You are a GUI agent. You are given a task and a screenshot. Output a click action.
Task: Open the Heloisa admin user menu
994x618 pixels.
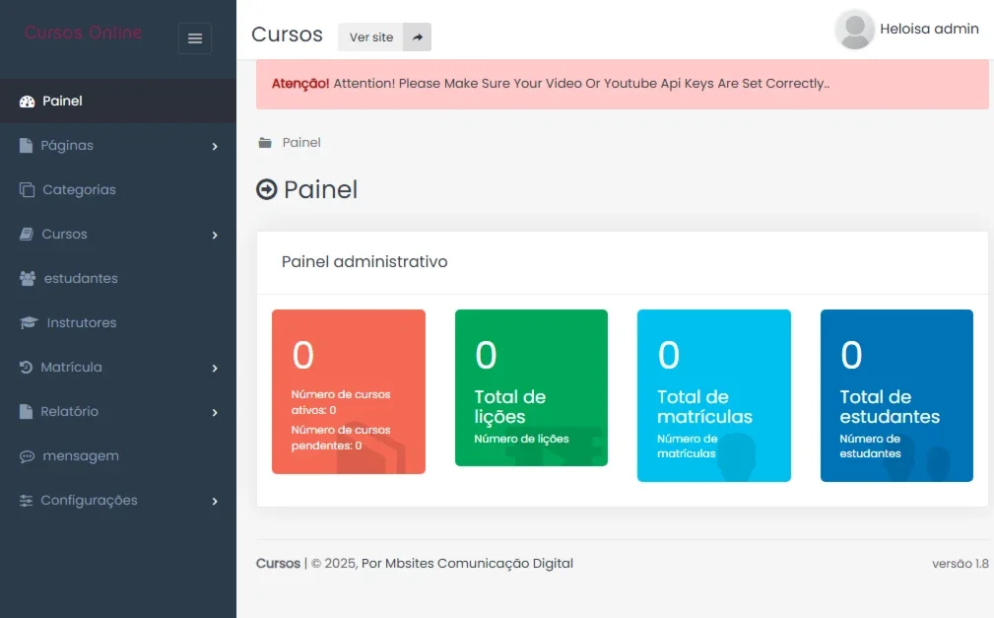coord(907,30)
